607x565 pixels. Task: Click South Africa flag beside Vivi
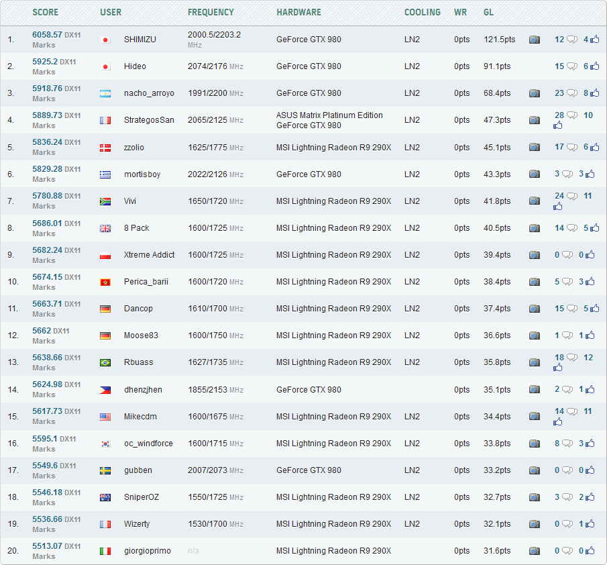point(105,201)
